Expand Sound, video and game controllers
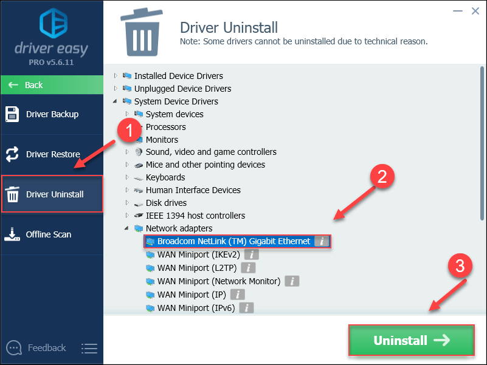487x365 pixels. click(127, 152)
